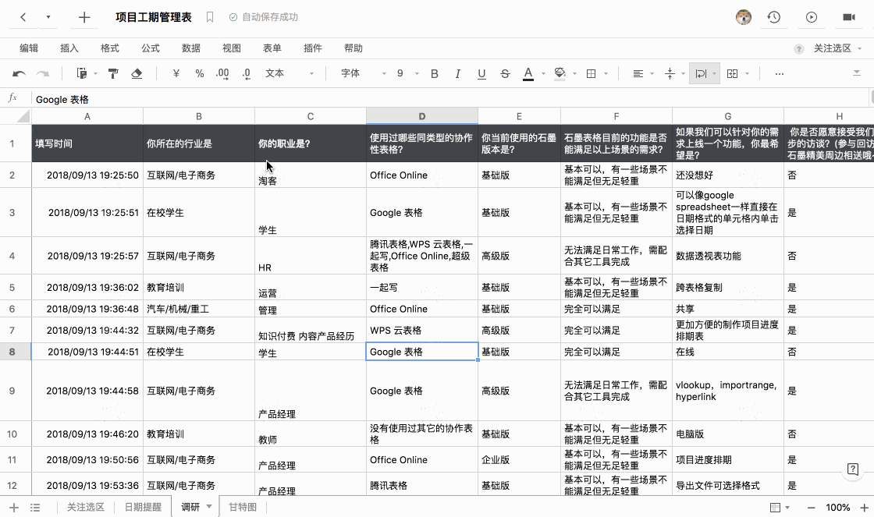
Task: Open the 字体 font dropdown
Action: pos(363,73)
